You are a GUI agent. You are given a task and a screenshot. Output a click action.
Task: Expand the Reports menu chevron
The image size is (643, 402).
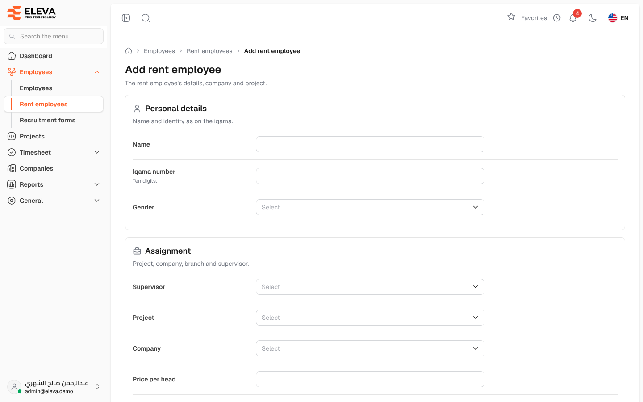pyautogui.click(x=97, y=184)
